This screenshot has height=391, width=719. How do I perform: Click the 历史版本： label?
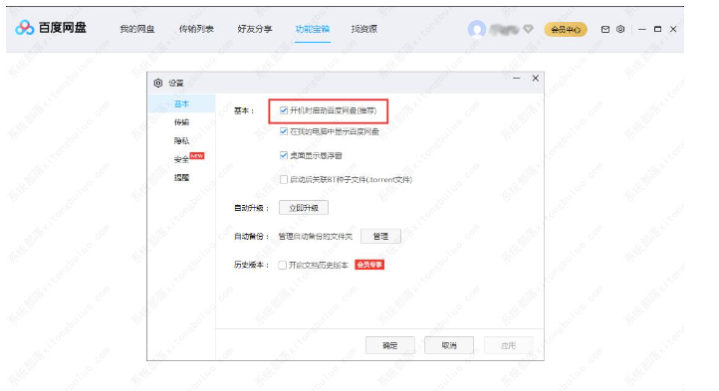point(251,265)
